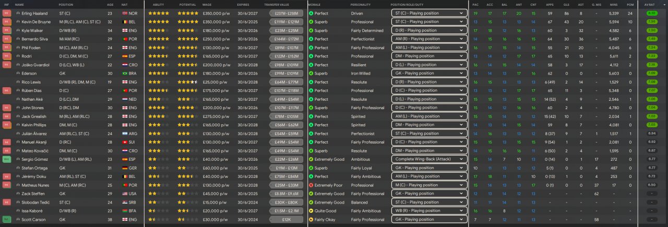Viewport: 668px width, 227px height.
Task: Click the Int badge for Slobodan Tedić
Action: pyautogui.click(x=7, y=202)
